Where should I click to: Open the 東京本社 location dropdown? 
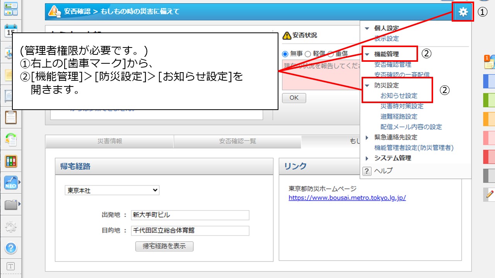tap(112, 190)
